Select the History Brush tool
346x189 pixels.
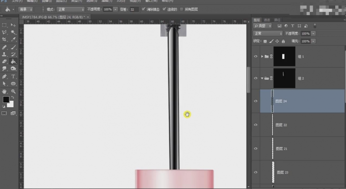tap(13, 54)
